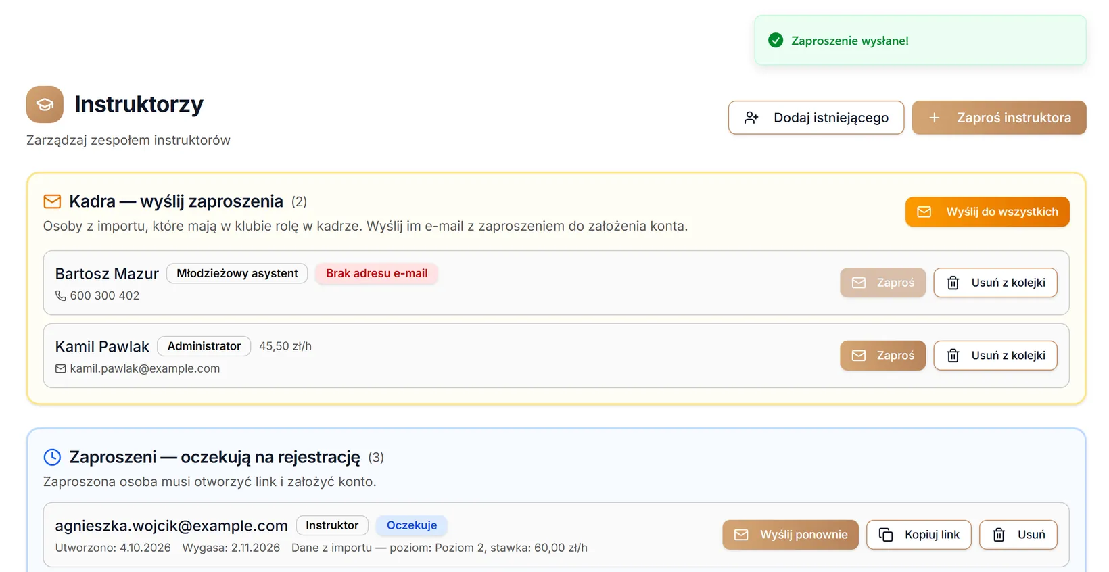Click the Oczekuje status badge
Screen dimensions: 1109x572
pos(412,525)
